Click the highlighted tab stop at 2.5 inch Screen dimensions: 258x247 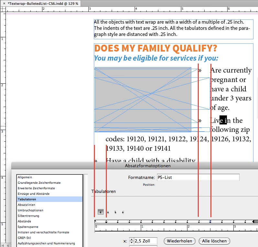210,222
